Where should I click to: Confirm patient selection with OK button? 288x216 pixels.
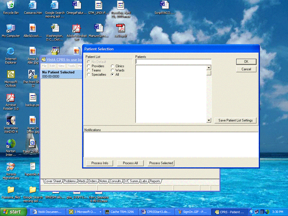pyautogui.click(x=246, y=62)
